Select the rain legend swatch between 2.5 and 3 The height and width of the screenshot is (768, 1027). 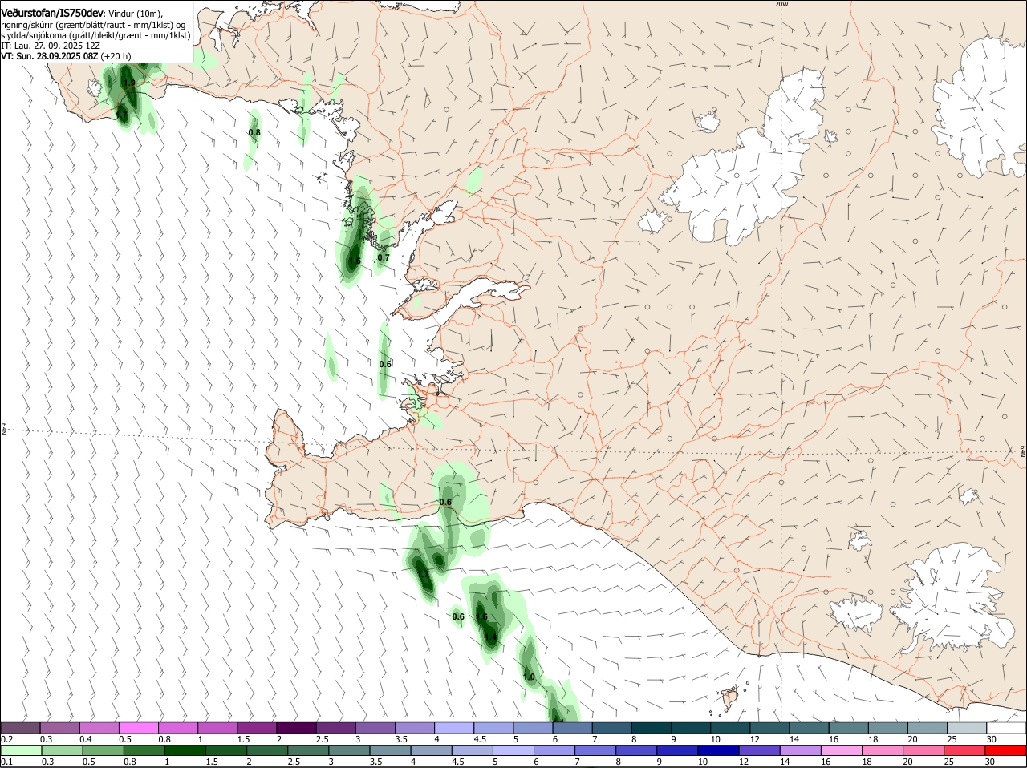(x=308, y=750)
